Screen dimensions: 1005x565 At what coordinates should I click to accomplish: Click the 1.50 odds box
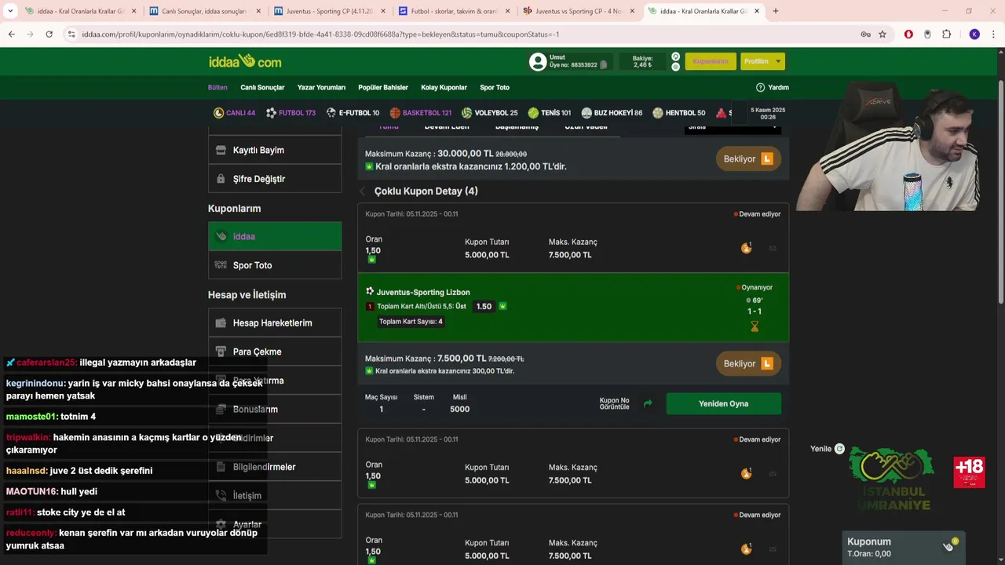tap(484, 306)
